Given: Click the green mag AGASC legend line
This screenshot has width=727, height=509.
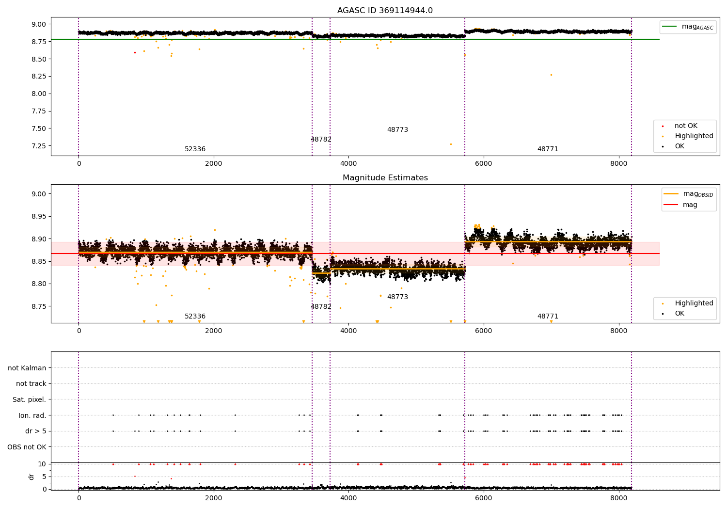Looking at the screenshot, I should coord(669,27).
